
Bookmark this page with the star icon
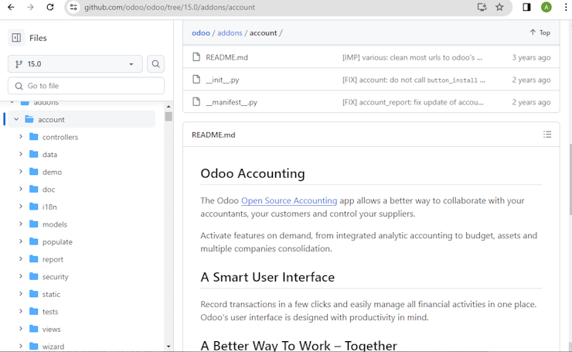499,7
